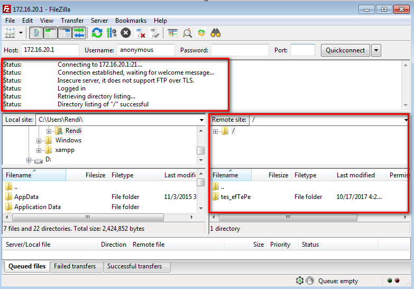
Task: Expand the Windows folder in local tree
Action: click(39, 141)
